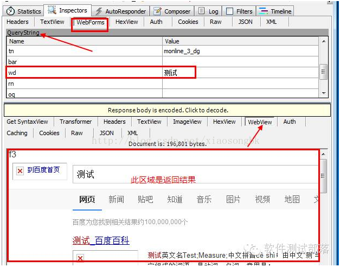
Task: Open the ImageView response tab
Action: tap(187, 122)
